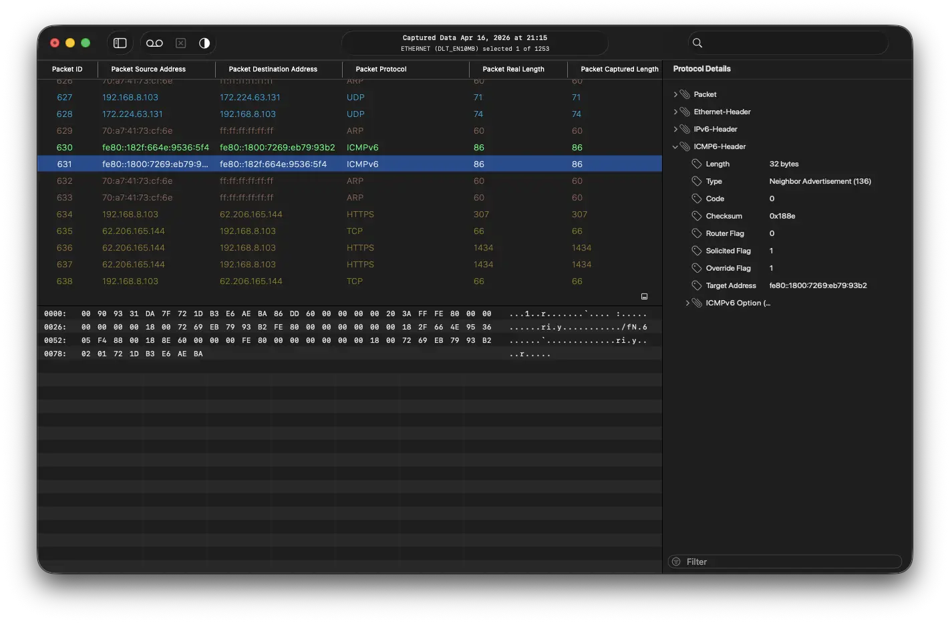This screenshot has height=623, width=950.
Task: Click the Protocol Details panel title
Action: tap(701, 68)
